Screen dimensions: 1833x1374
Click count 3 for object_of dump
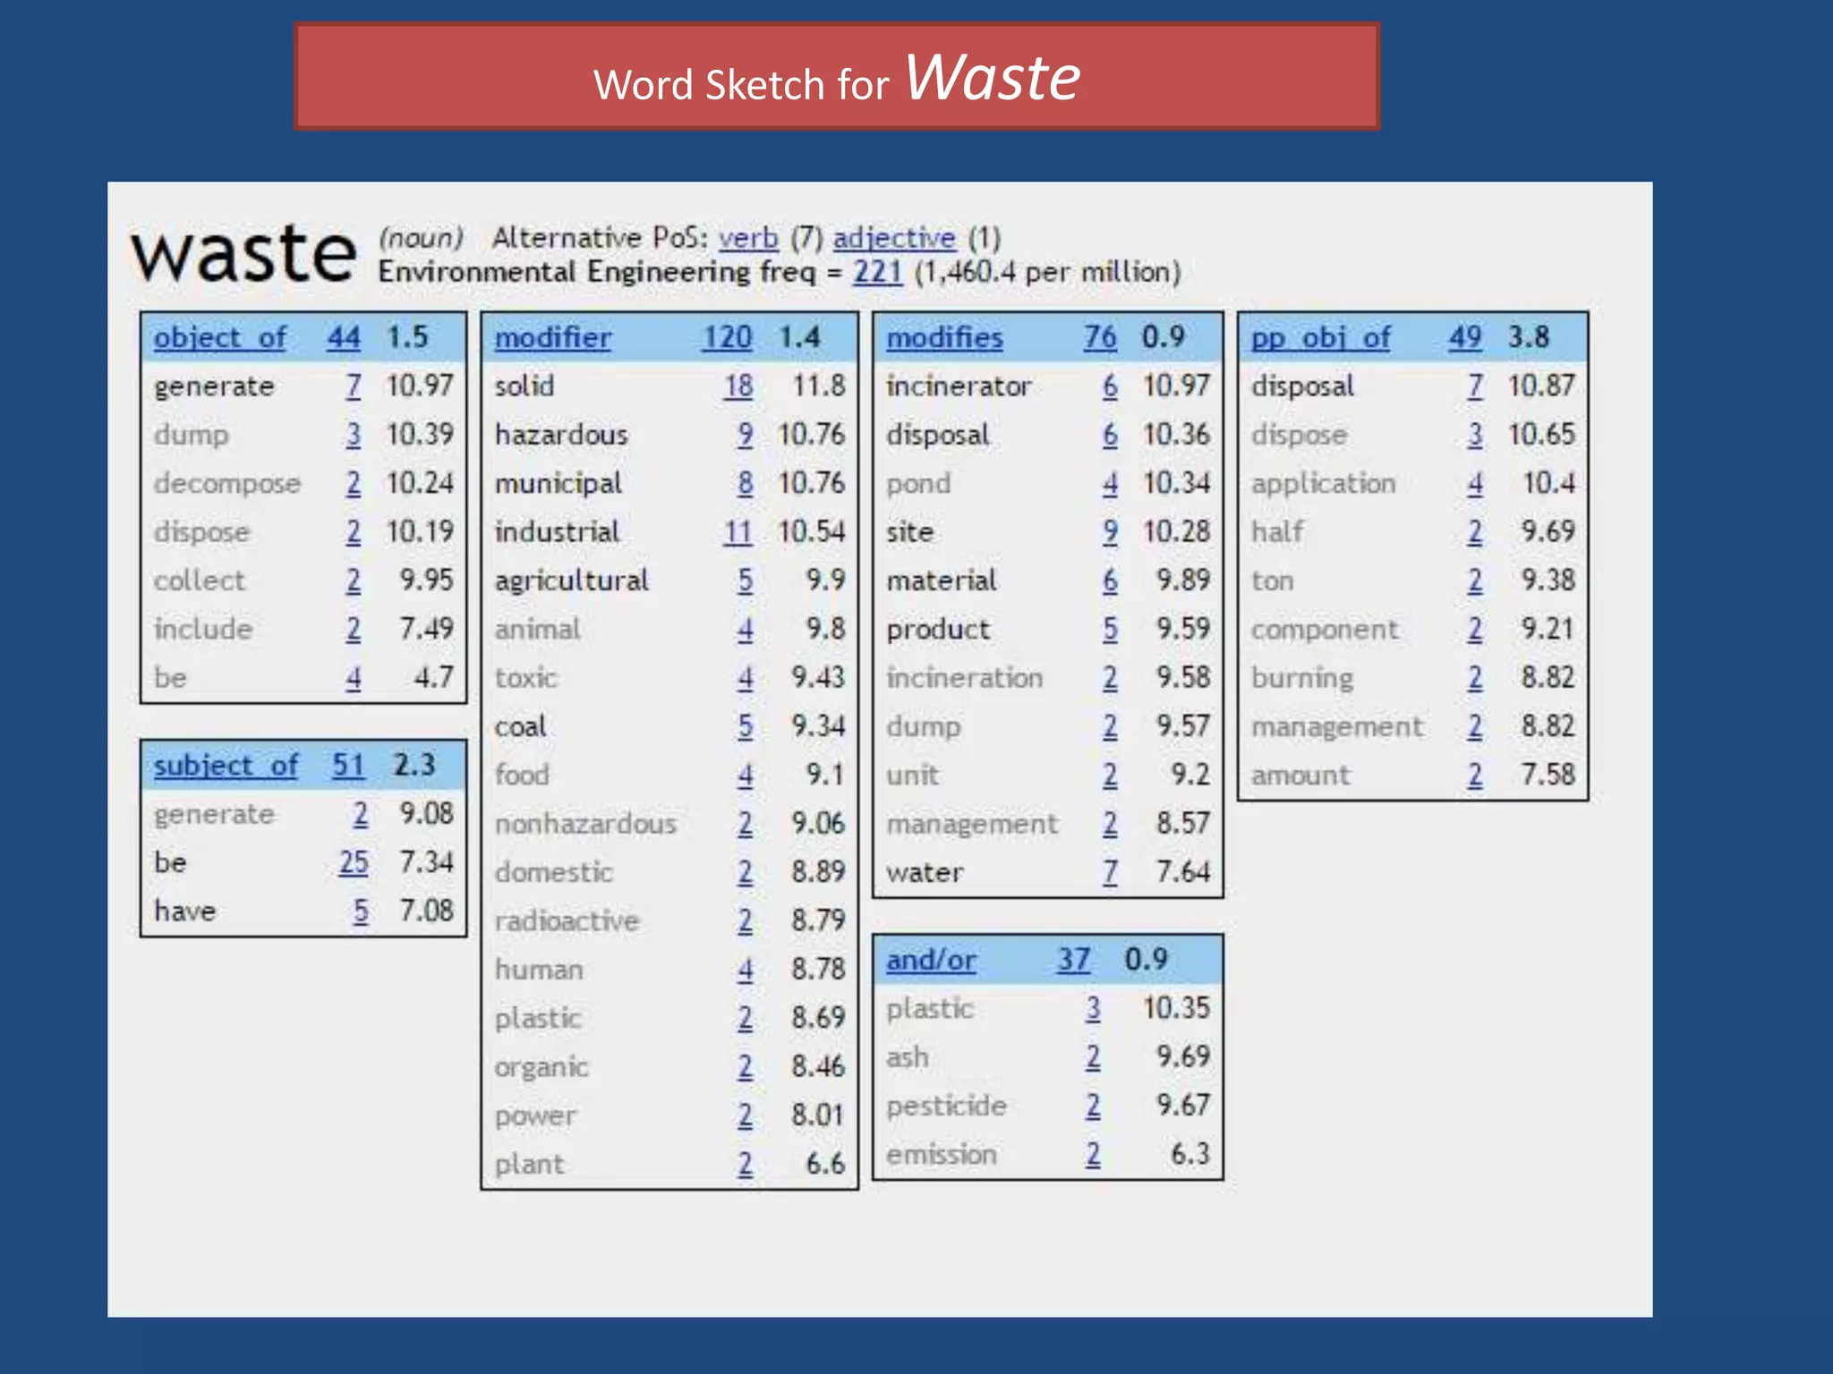pos(354,435)
